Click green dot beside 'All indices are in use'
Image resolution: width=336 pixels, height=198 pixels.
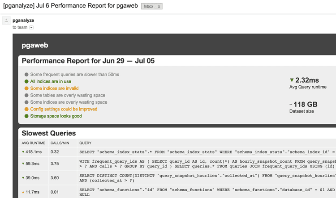[x=26, y=81]
